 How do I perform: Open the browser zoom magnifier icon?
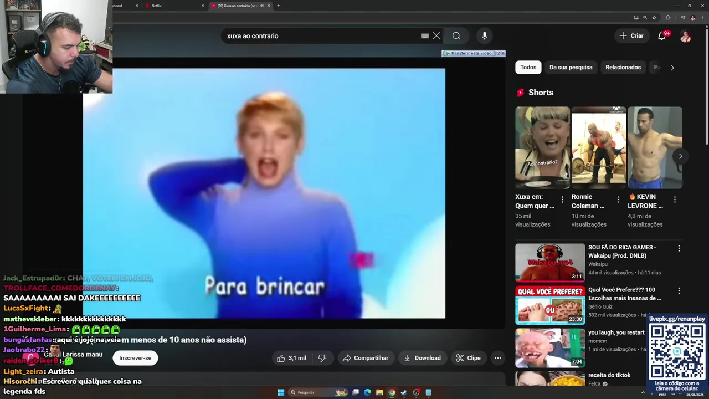click(x=645, y=18)
